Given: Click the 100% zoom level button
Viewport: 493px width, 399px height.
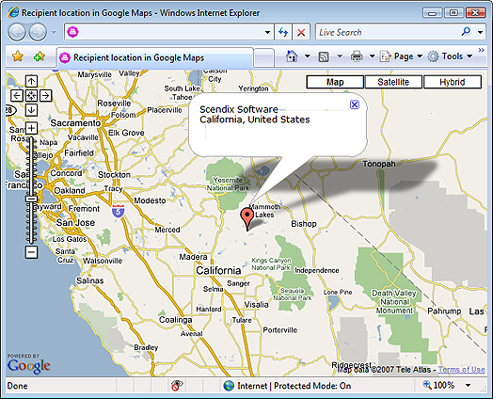Looking at the screenshot, I should 438,385.
